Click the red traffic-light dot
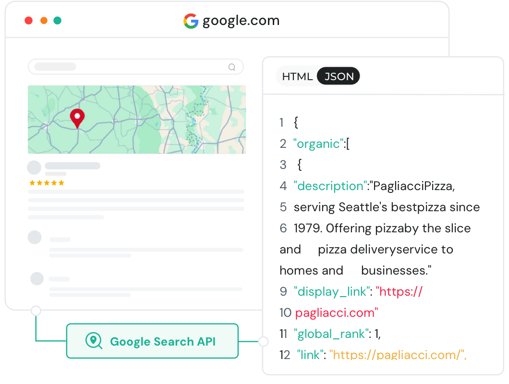The height and width of the screenshot is (384, 509). [29, 21]
